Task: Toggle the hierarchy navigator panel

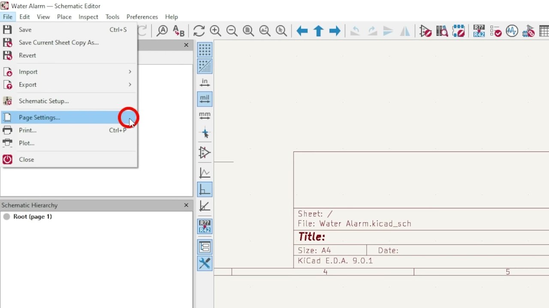Action: (x=205, y=247)
